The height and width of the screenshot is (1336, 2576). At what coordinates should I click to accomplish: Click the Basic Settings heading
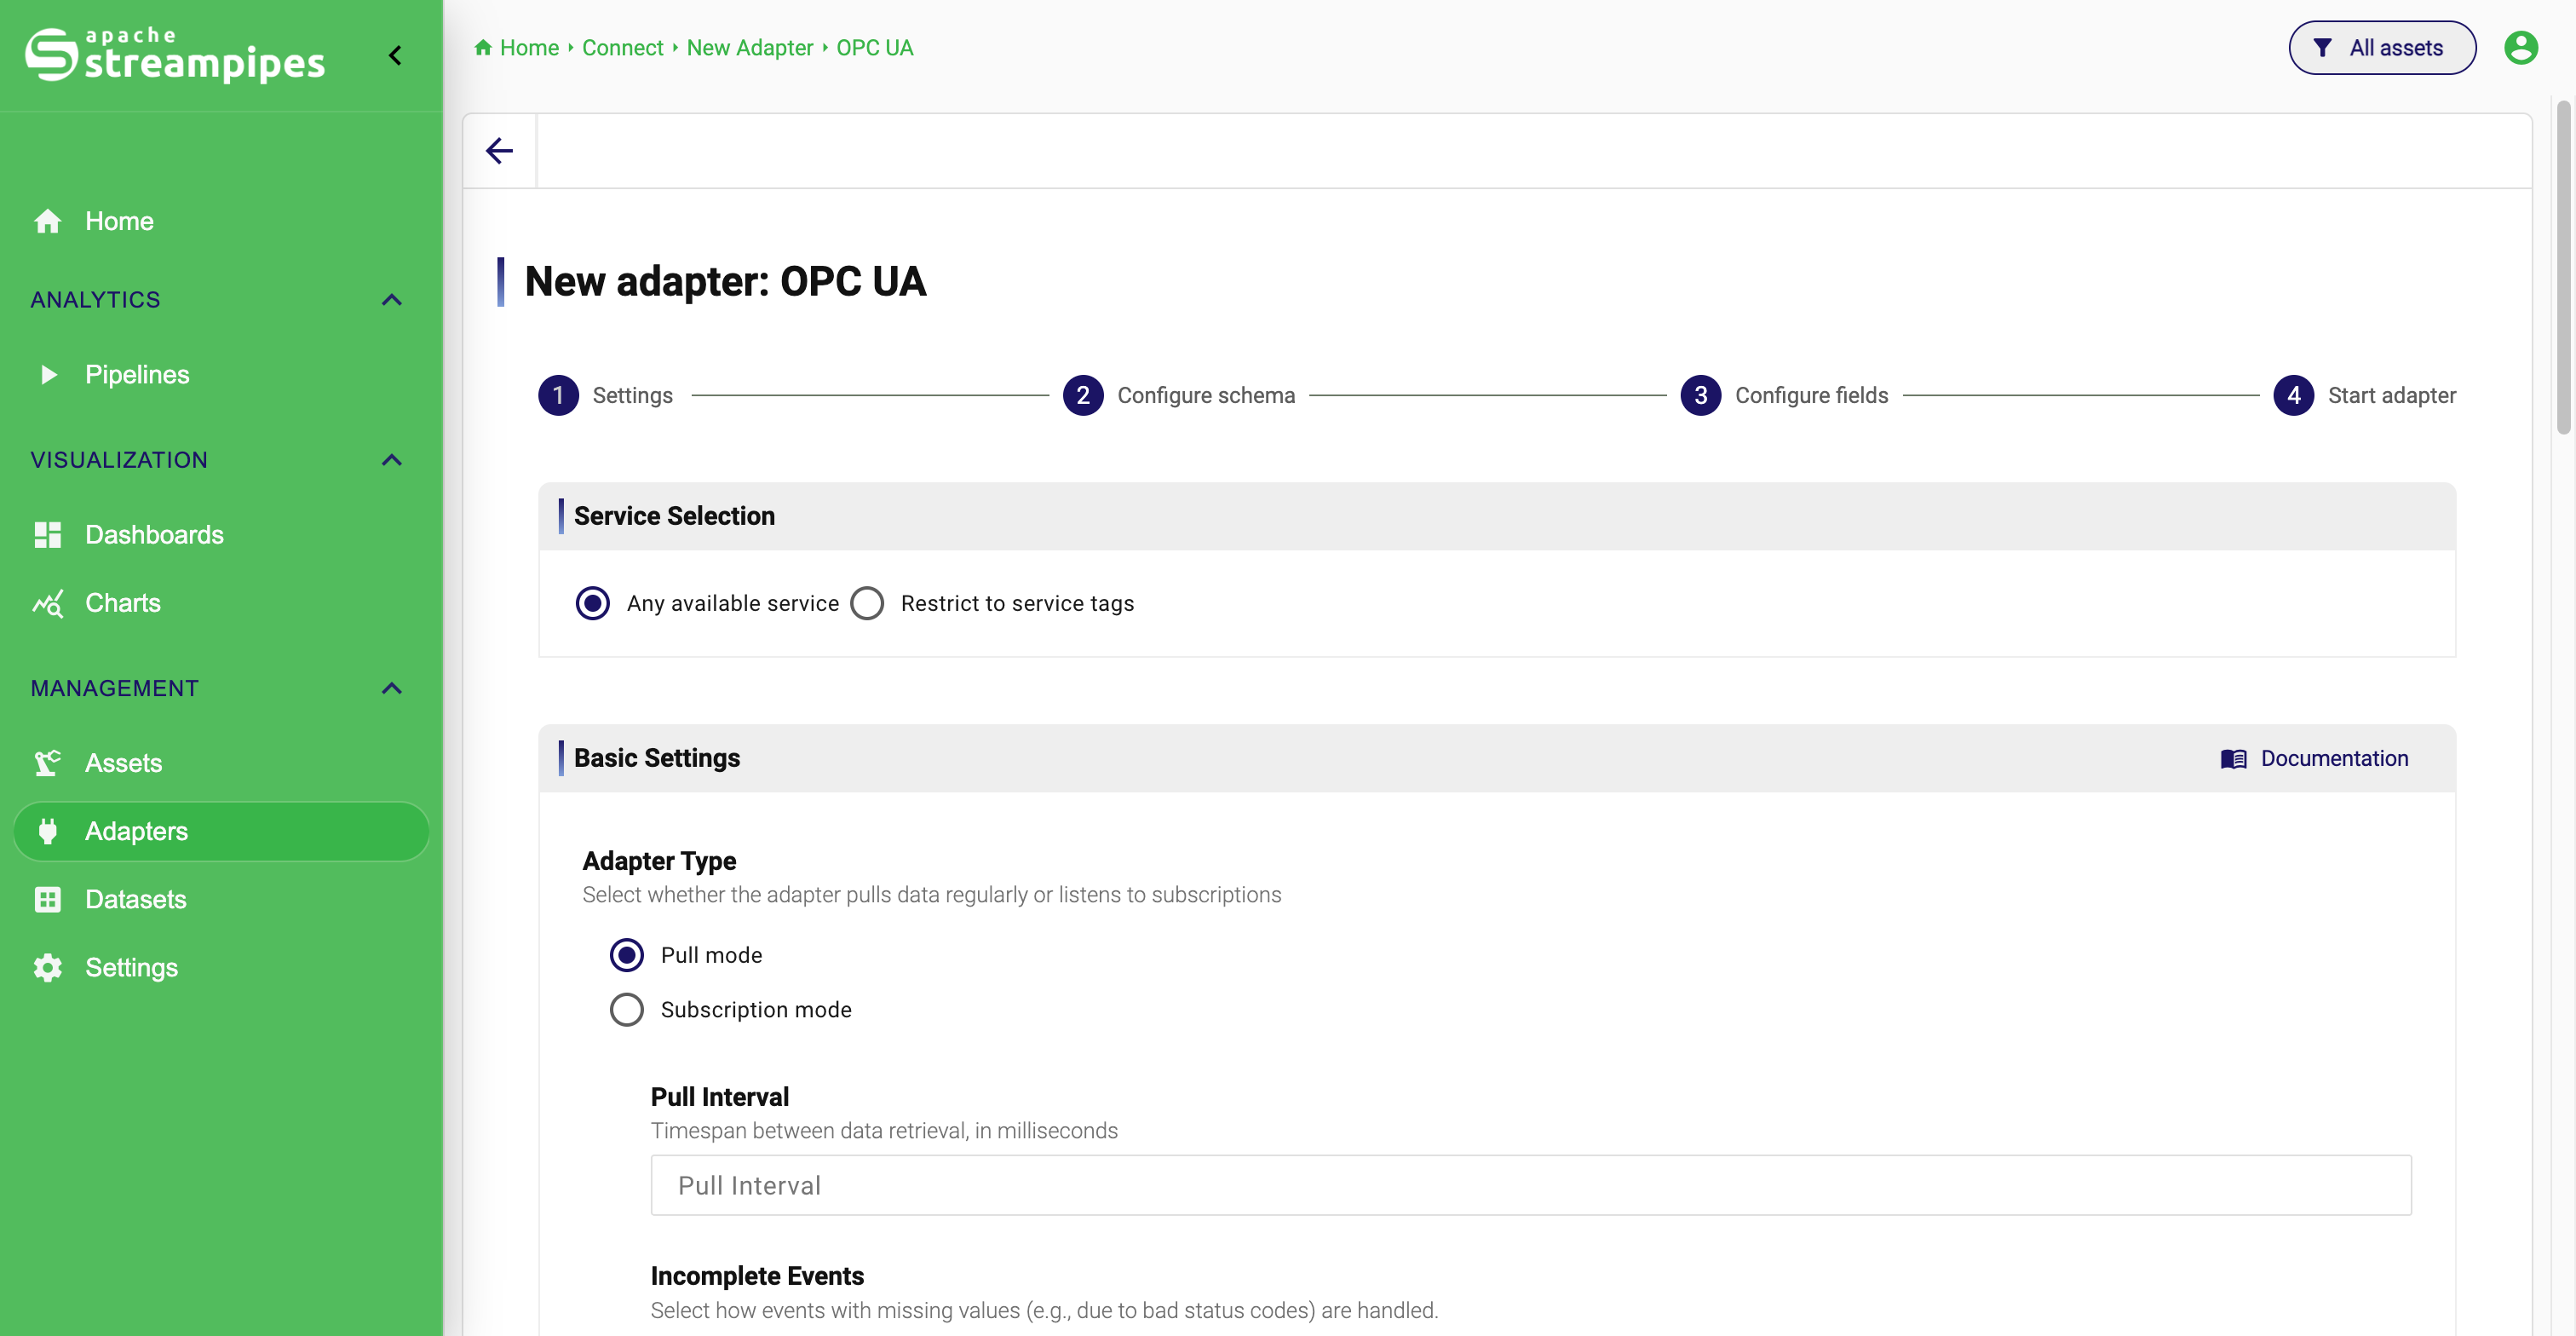pos(656,758)
